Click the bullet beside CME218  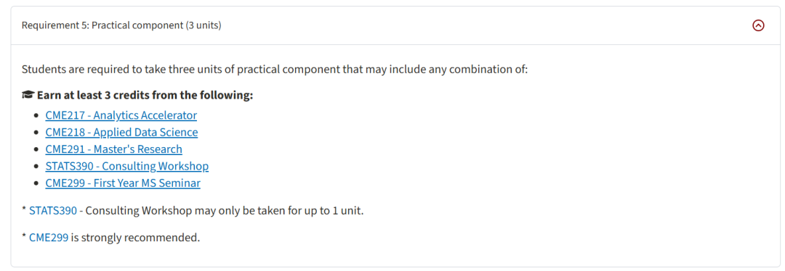[36, 133]
